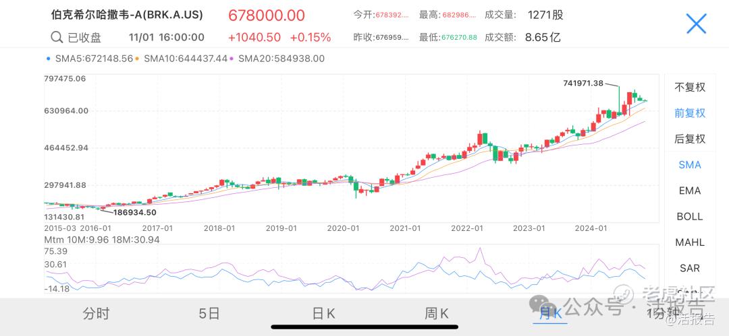
Task: Click the current price 678000.00
Action: (x=267, y=15)
